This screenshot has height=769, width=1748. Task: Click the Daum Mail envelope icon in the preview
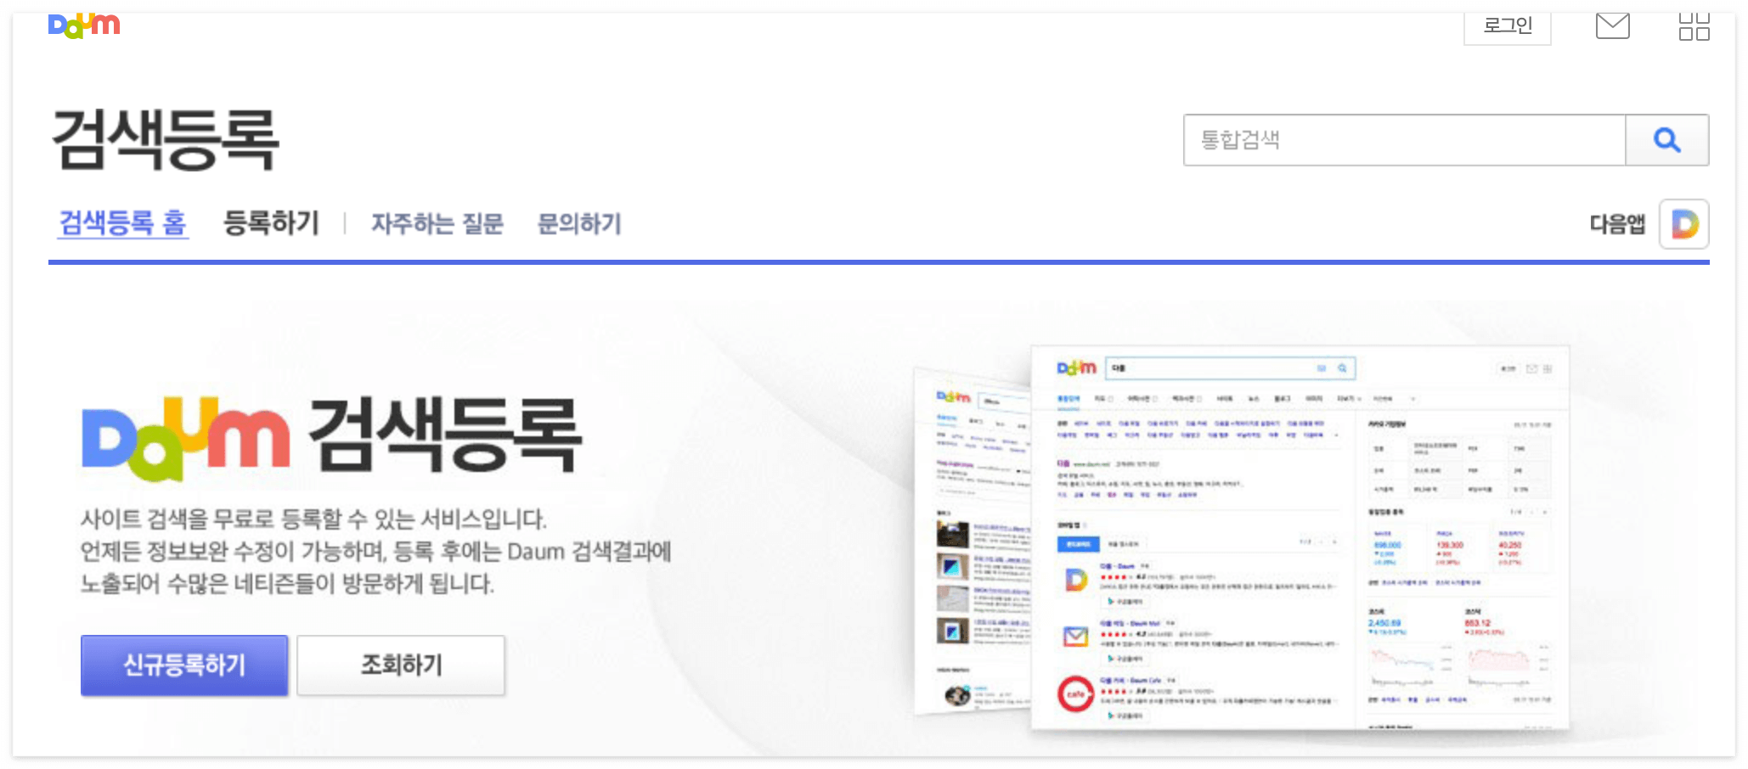[1075, 635]
